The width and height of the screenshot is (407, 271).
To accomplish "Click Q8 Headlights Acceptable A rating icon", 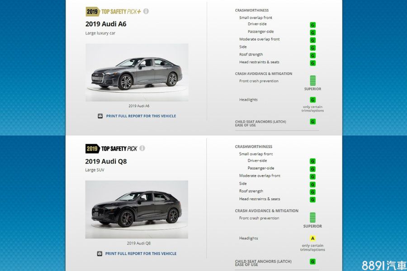I will [x=312, y=238].
